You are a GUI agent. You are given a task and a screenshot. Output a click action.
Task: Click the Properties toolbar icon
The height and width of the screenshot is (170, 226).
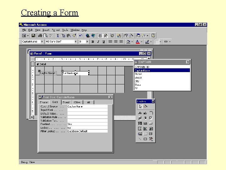126,36
